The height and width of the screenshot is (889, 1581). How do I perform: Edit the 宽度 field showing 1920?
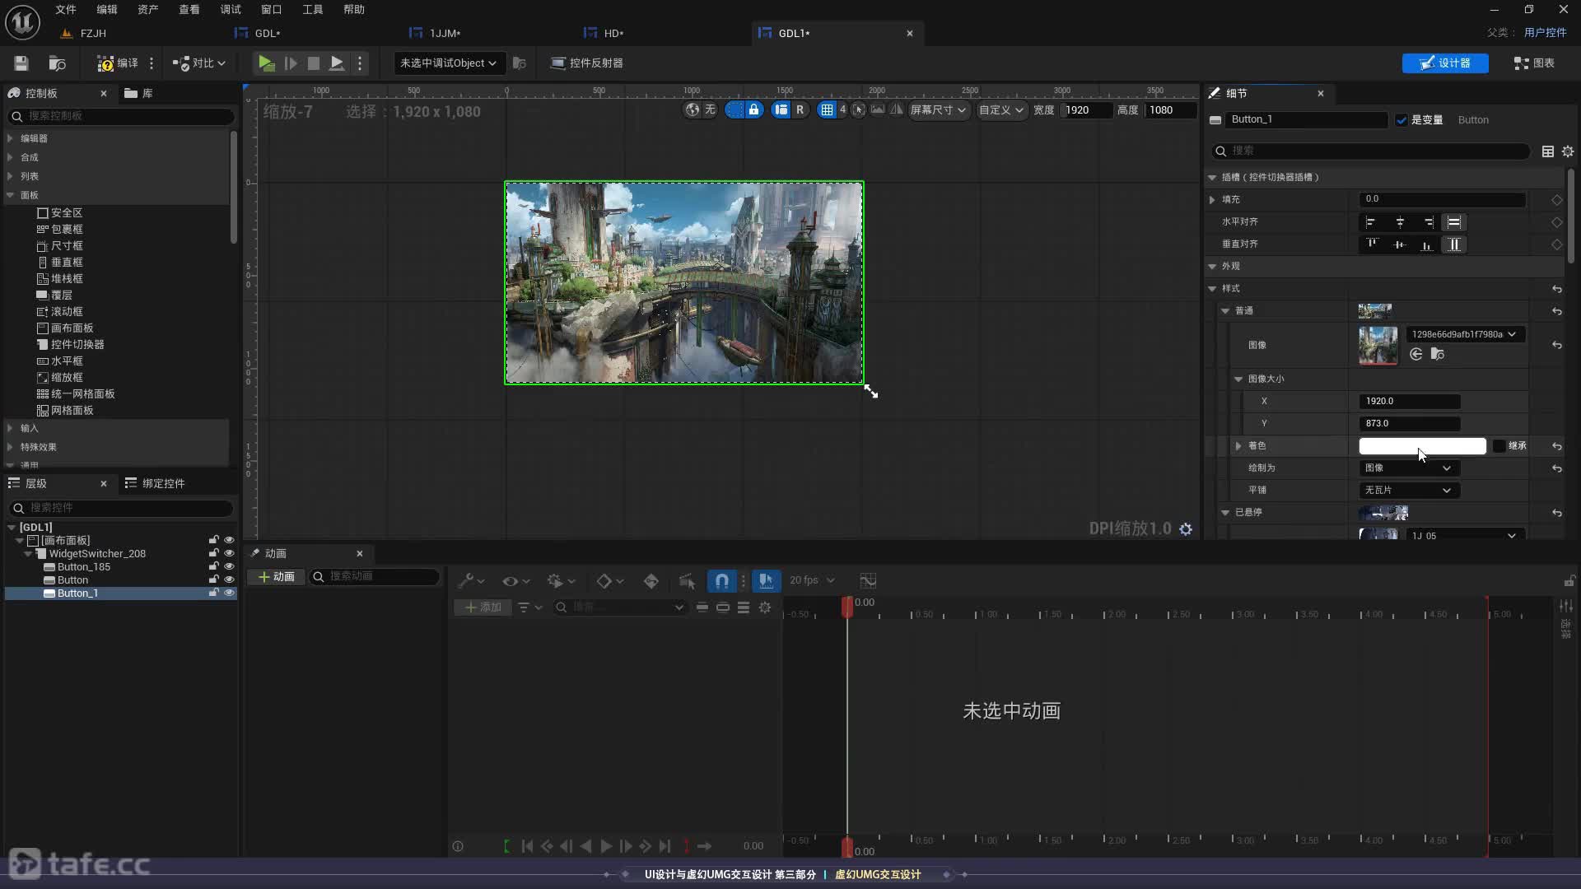click(1087, 109)
